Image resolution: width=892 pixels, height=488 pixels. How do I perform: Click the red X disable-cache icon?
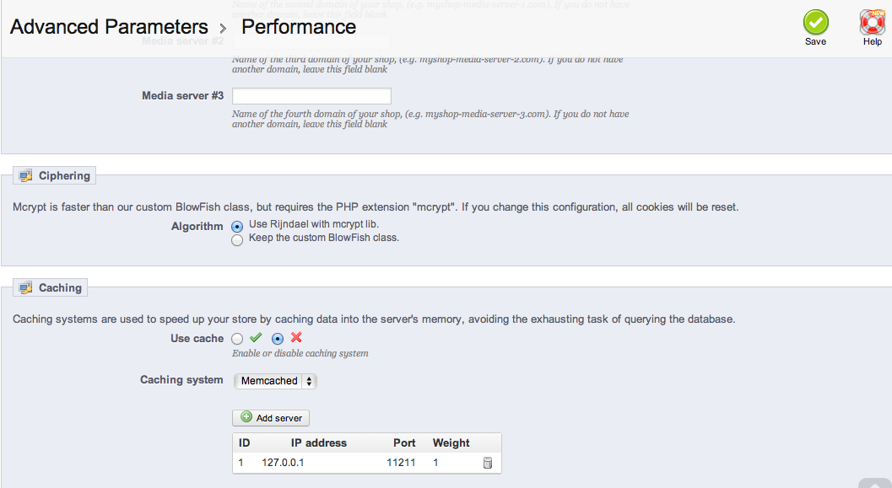[296, 338]
